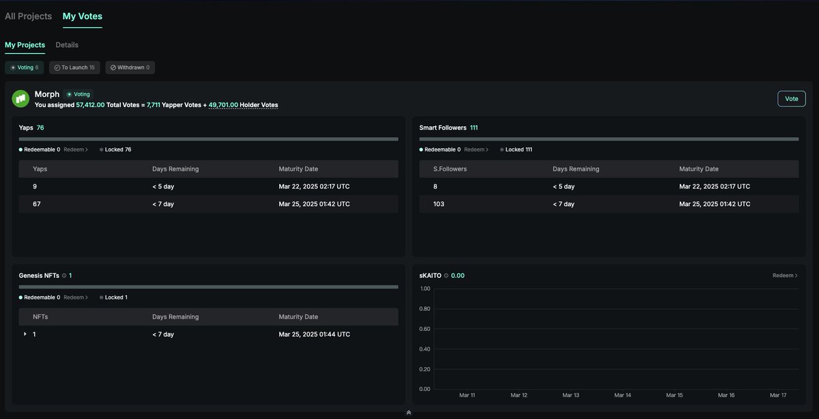Screen dimensions: 819x419
Task: Select the Smart Followers row with 8
Action: pyautogui.click(x=609, y=186)
